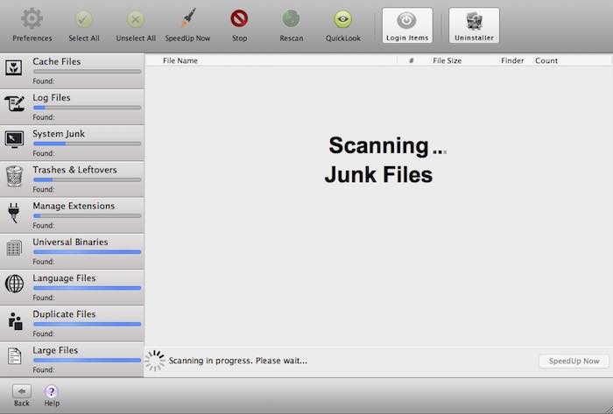This screenshot has height=414, width=613.
Task: Click the Finder column header
Action: [x=512, y=60]
